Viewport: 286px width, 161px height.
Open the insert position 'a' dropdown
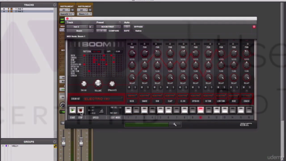(x=91, y=27)
